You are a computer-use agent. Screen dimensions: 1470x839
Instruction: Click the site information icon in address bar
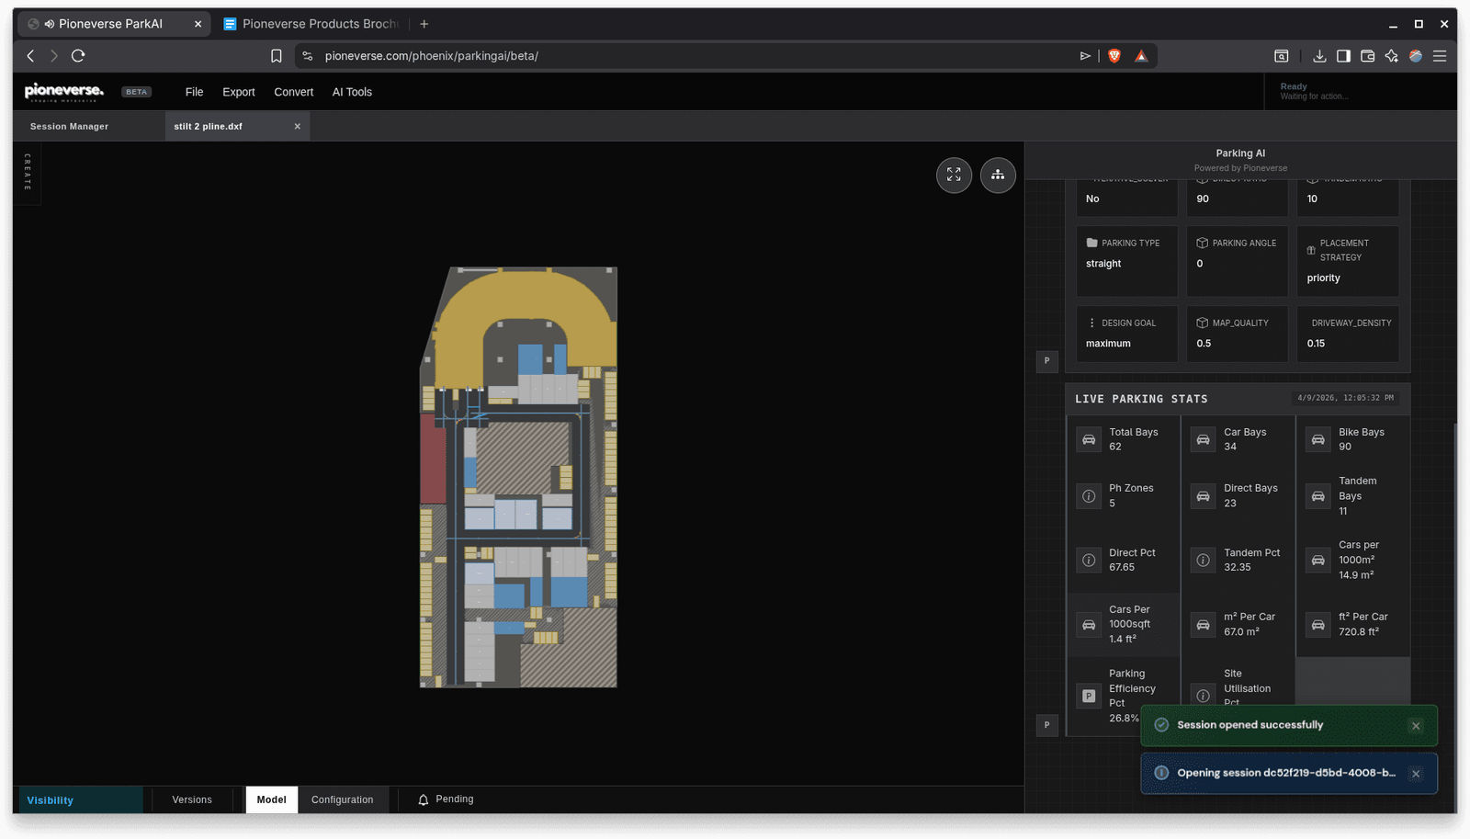point(308,56)
